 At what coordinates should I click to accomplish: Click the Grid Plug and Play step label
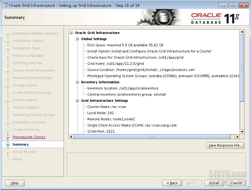(x=27, y=63)
